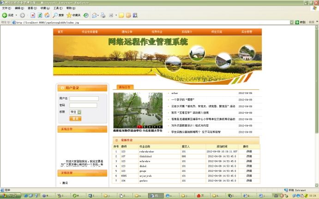This screenshot has width=319, height=199.
Task: Open the History clock icon
Action: pyautogui.click(x=86, y=15)
